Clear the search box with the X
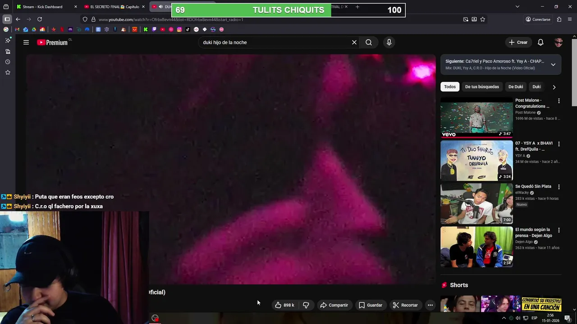The height and width of the screenshot is (324, 577). (354, 42)
